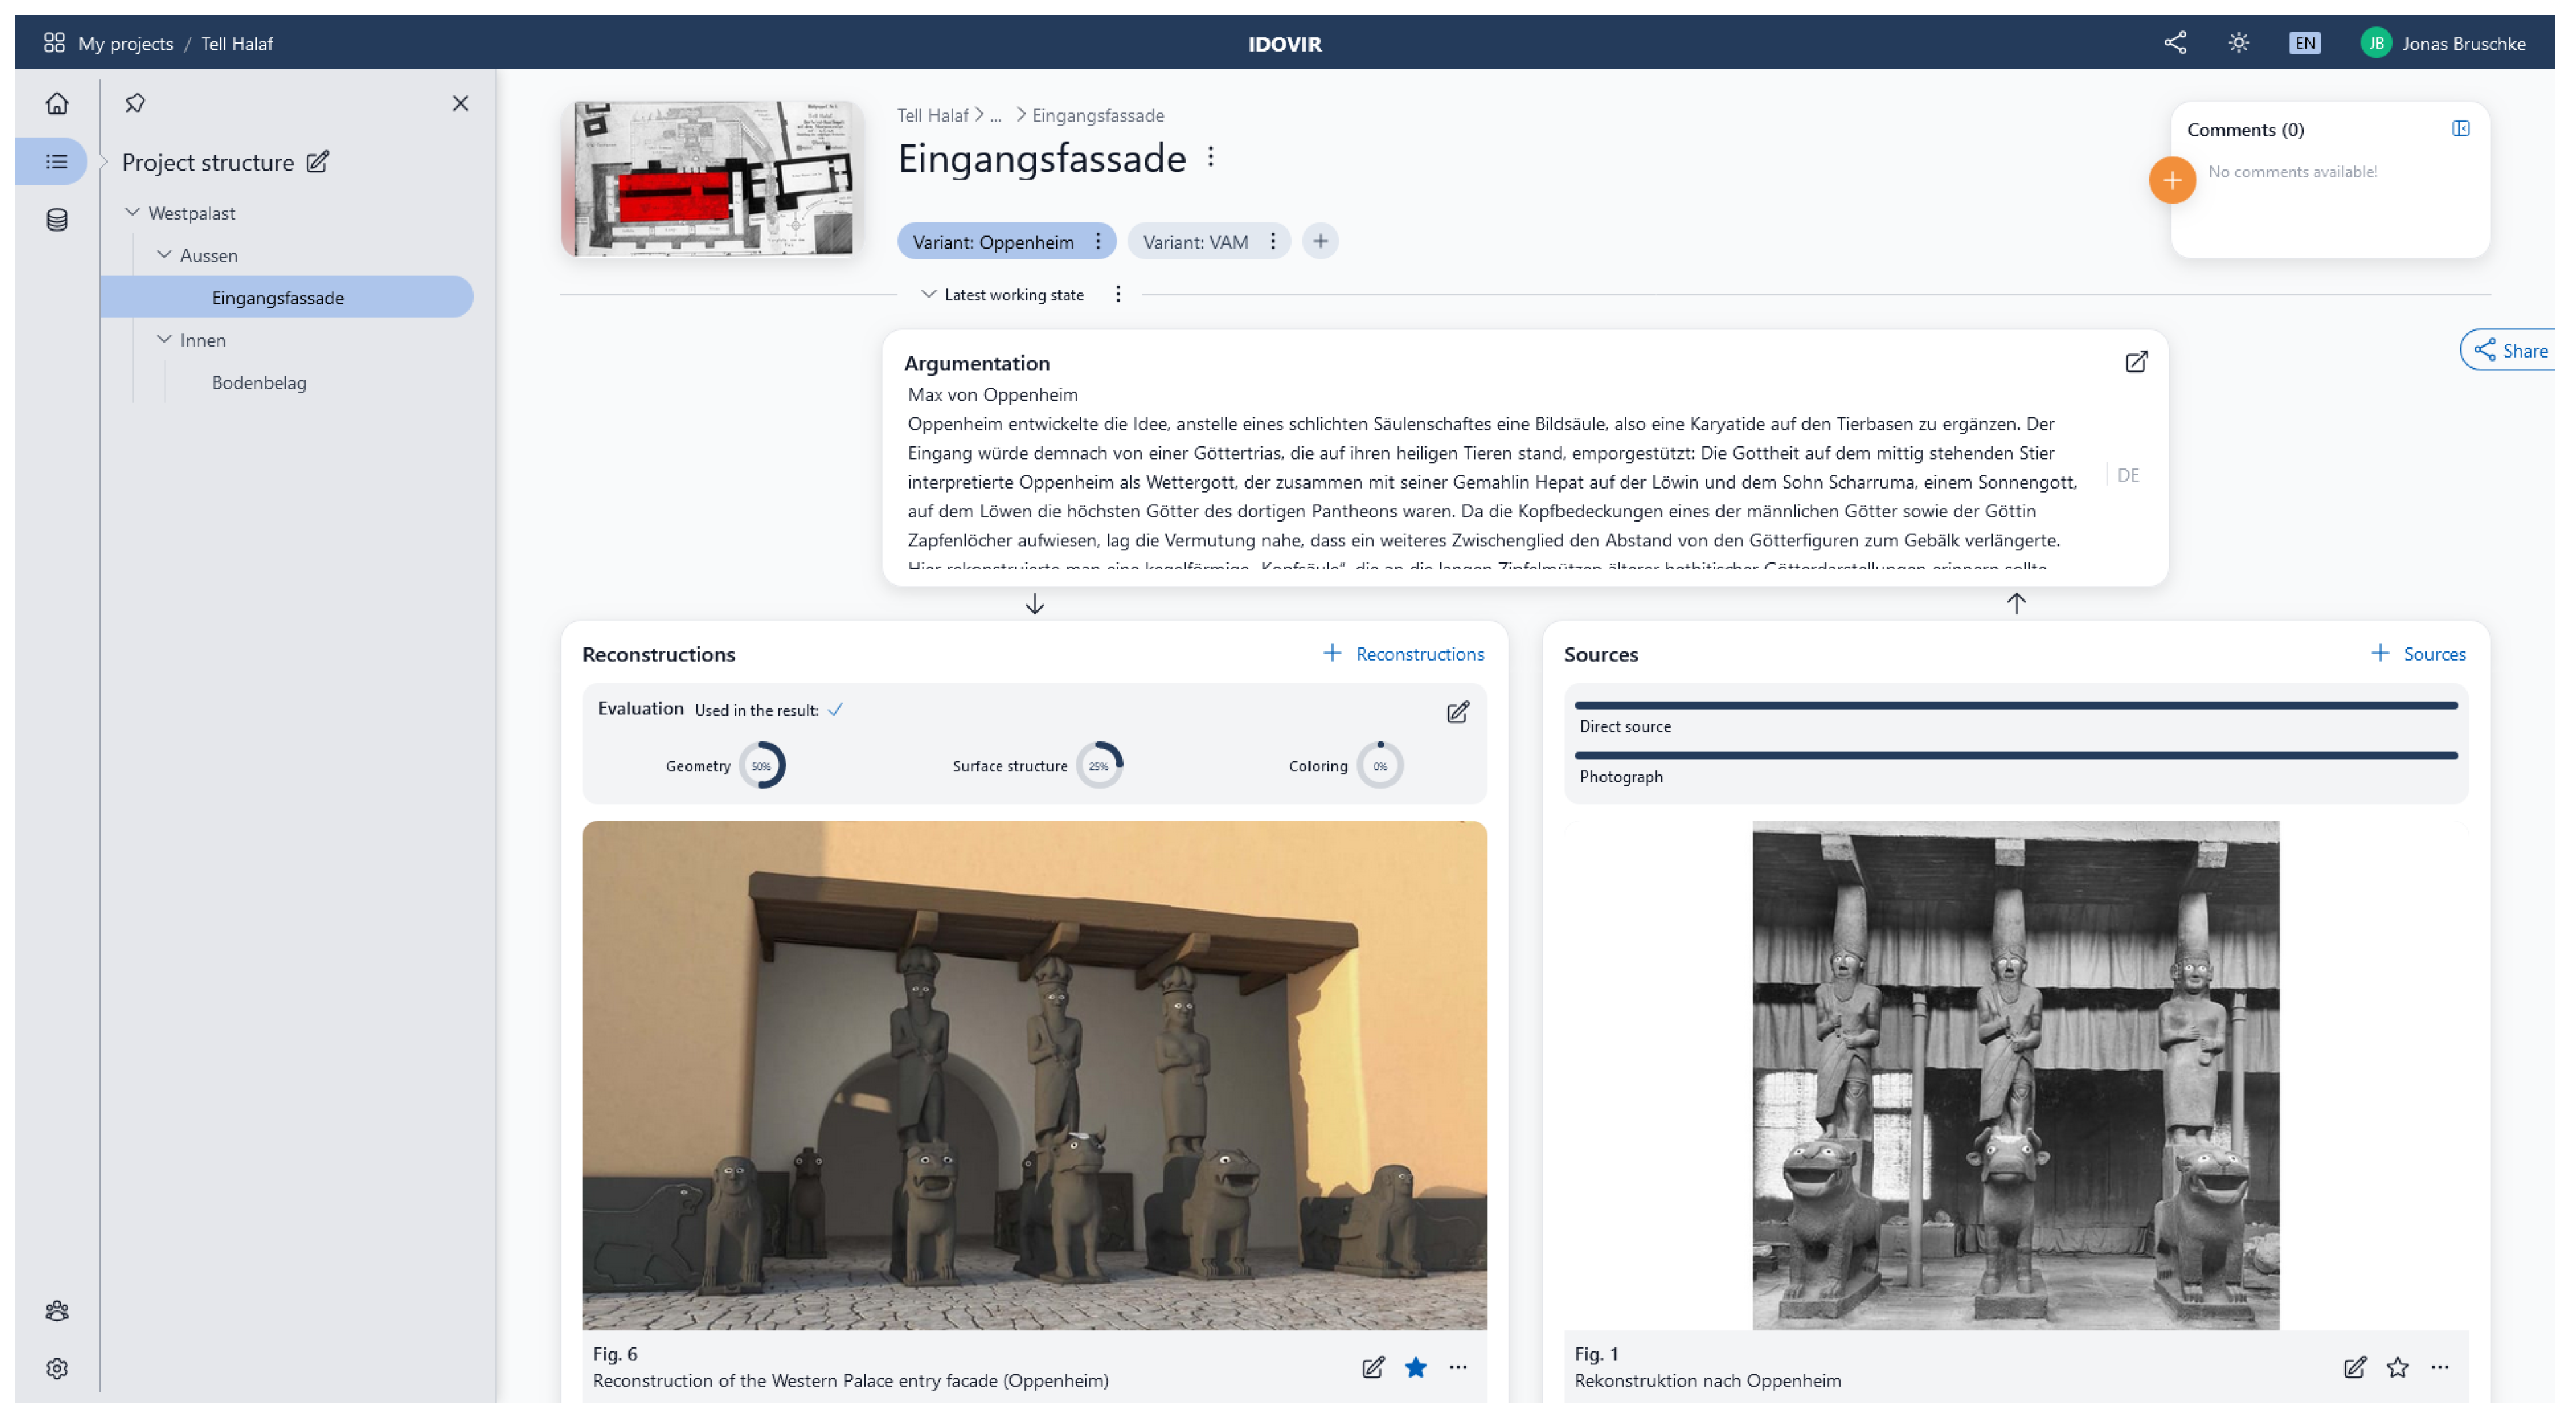Pin the project structure panel
The height and width of the screenshot is (1418, 2576).
point(135,103)
